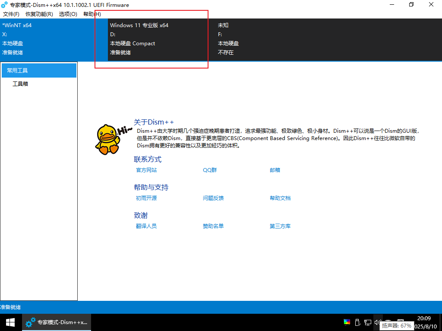Click the 准备就绪 status bar text

coord(10,307)
